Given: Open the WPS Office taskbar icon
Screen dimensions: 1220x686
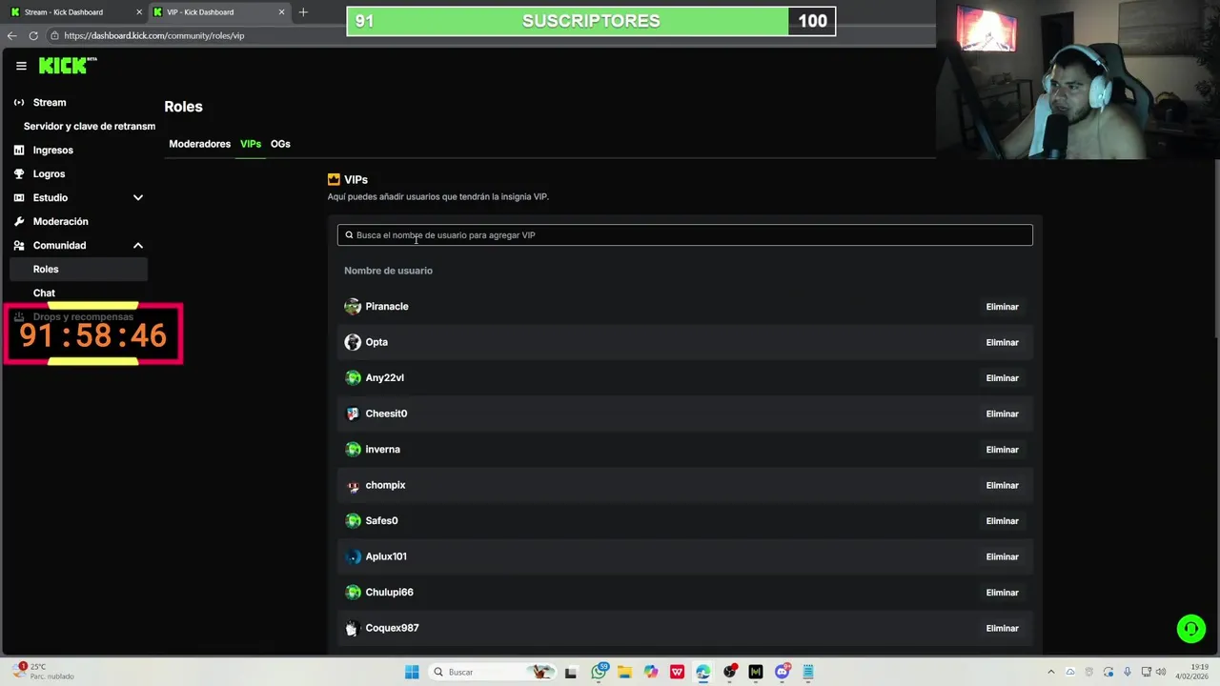Looking at the screenshot, I should pos(677,672).
